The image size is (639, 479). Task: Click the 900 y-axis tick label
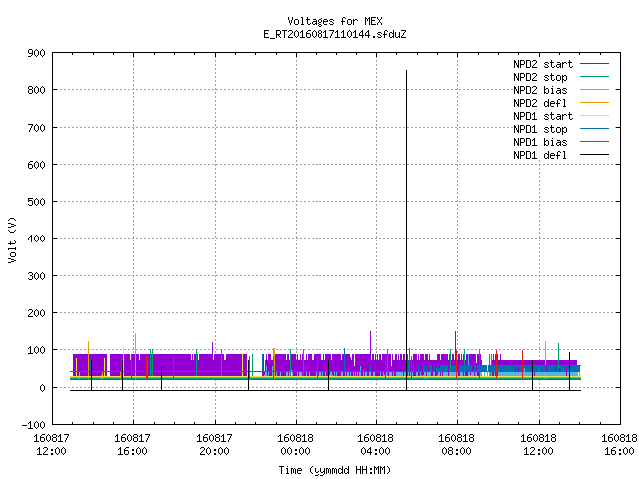pyautogui.click(x=36, y=53)
